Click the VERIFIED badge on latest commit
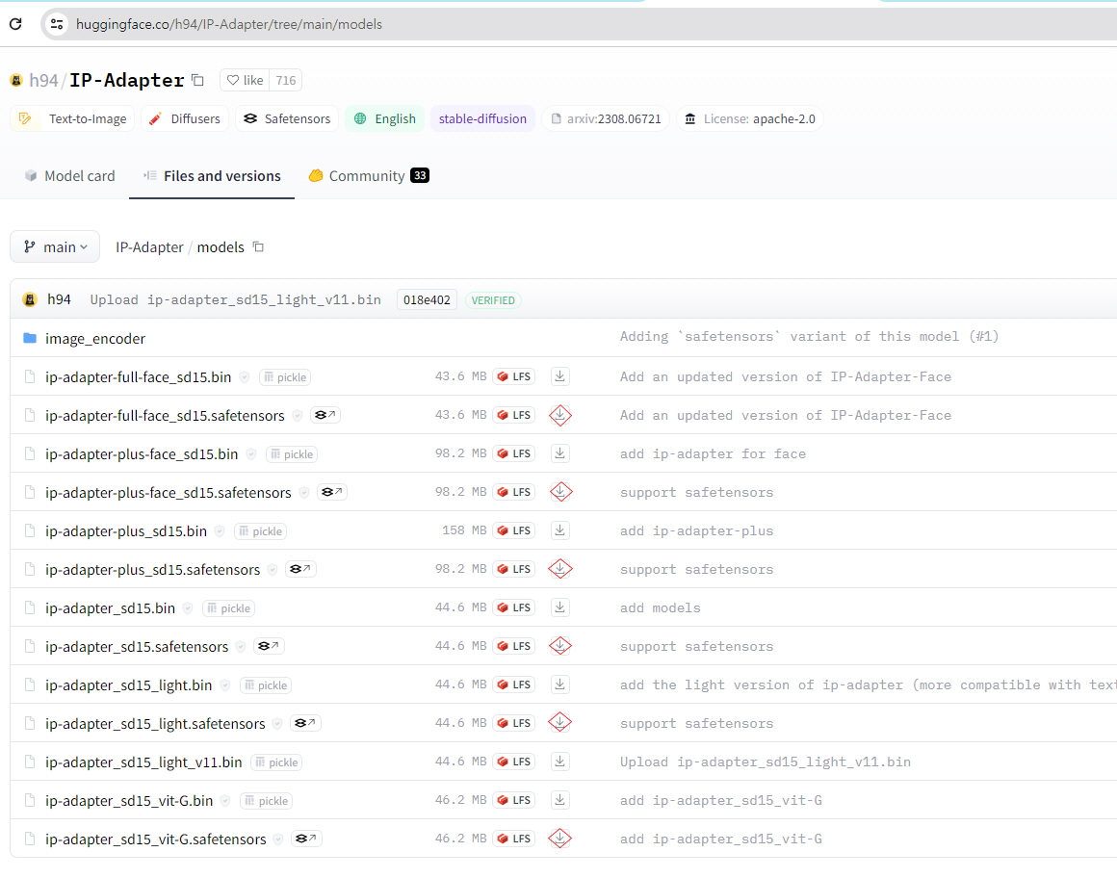The width and height of the screenshot is (1117, 878). coord(493,300)
